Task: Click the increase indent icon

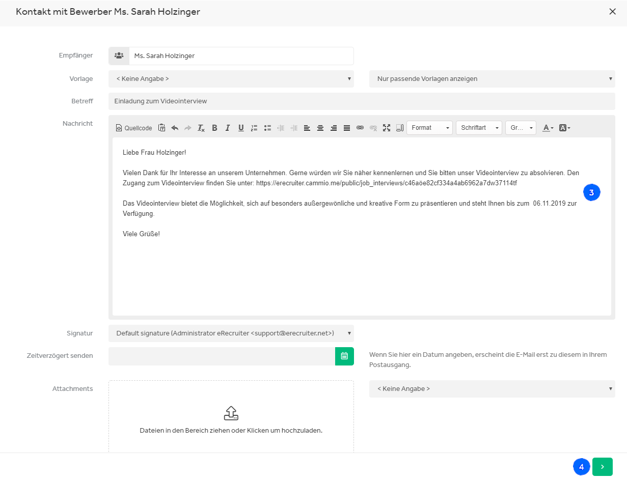Action: click(294, 128)
